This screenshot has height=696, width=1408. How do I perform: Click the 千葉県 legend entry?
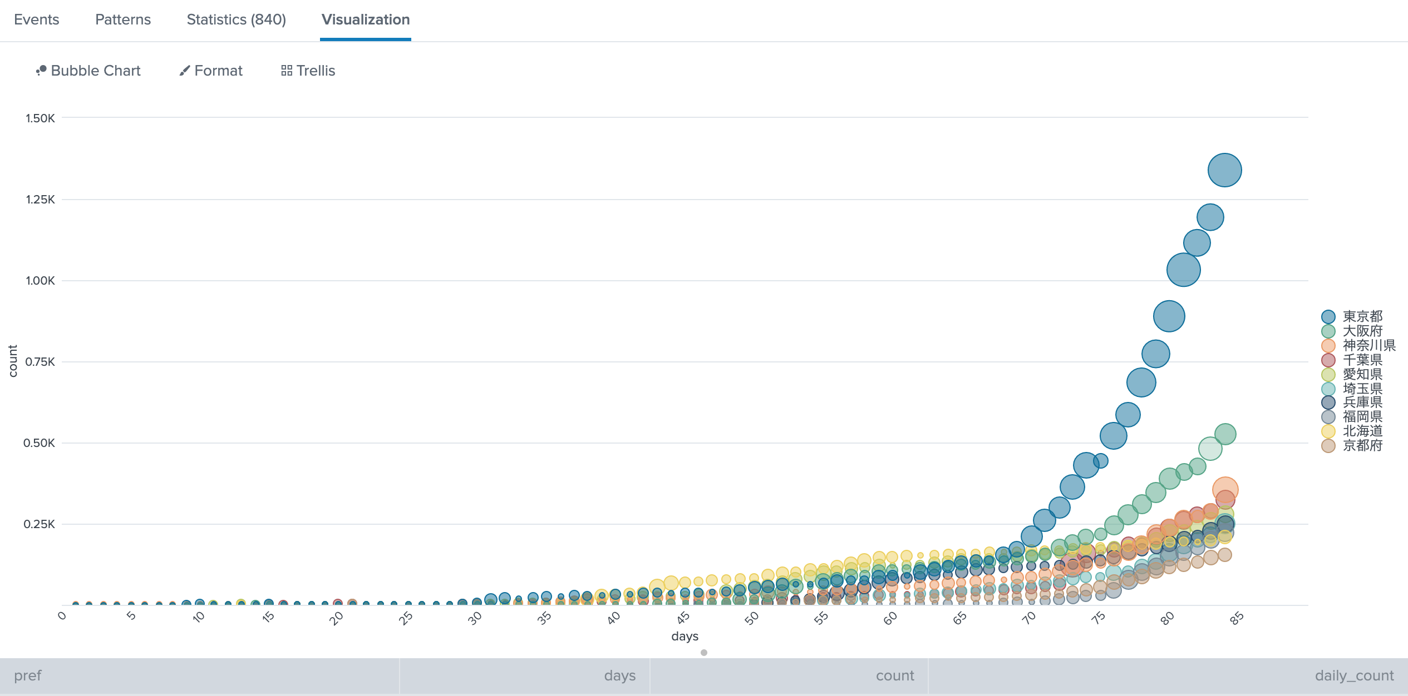(x=1362, y=360)
